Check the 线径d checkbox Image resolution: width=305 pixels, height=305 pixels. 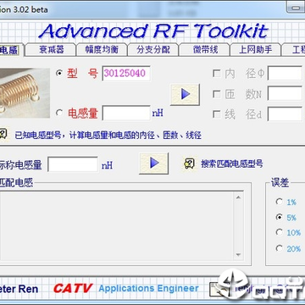[x=217, y=114]
